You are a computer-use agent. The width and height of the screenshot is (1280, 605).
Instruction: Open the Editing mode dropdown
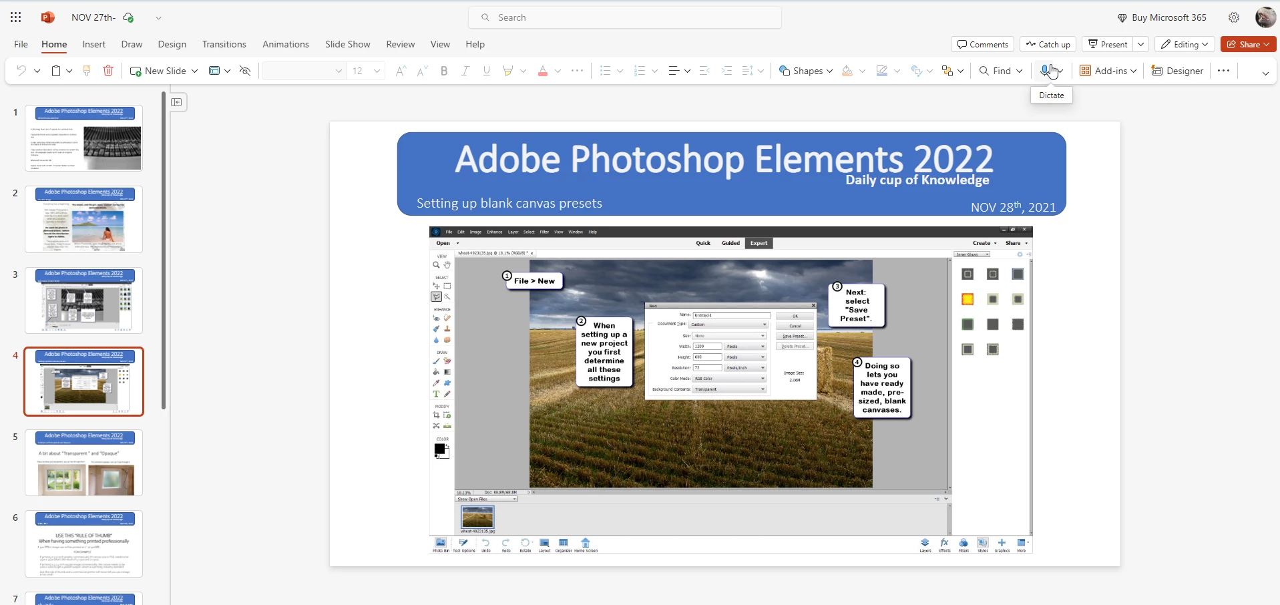[1185, 44]
